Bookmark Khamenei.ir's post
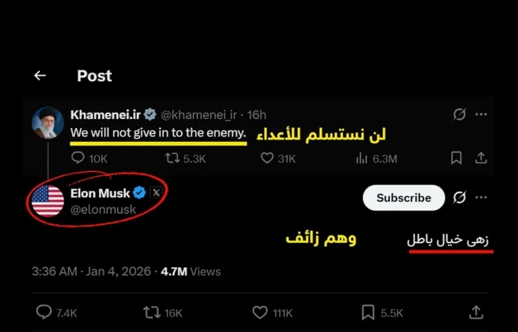The image size is (518, 332). coord(456,158)
